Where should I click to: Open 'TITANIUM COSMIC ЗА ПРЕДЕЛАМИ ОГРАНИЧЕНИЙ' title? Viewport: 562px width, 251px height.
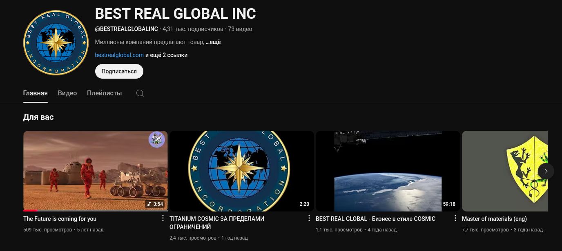(217, 223)
